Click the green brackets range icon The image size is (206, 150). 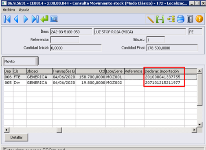[x=160, y=19]
